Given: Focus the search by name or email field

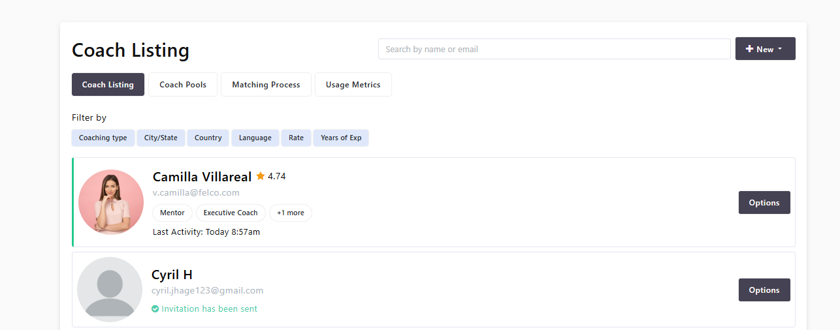Looking at the screenshot, I should [x=554, y=49].
